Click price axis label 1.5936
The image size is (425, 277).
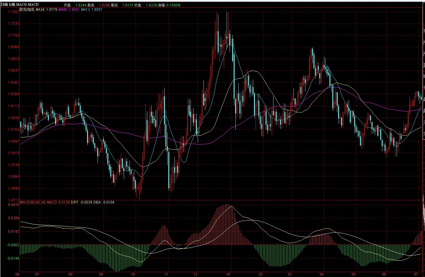click(x=14, y=118)
